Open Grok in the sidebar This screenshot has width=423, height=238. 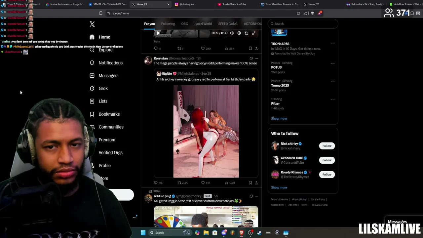click(x=99, y=89)
